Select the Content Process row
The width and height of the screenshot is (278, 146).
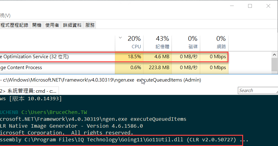click(114, 68)
